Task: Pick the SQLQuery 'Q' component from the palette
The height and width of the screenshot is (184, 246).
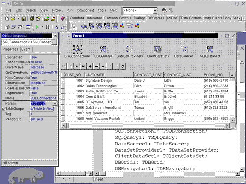Action: click(99, 26)
